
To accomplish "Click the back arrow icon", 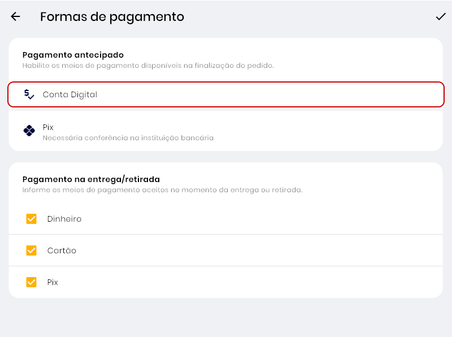I will click(15, 17).
